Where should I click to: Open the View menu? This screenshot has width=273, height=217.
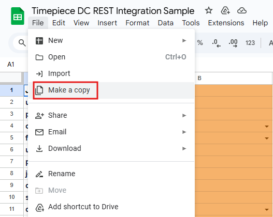pyautogui.click(x=81, y=23)
